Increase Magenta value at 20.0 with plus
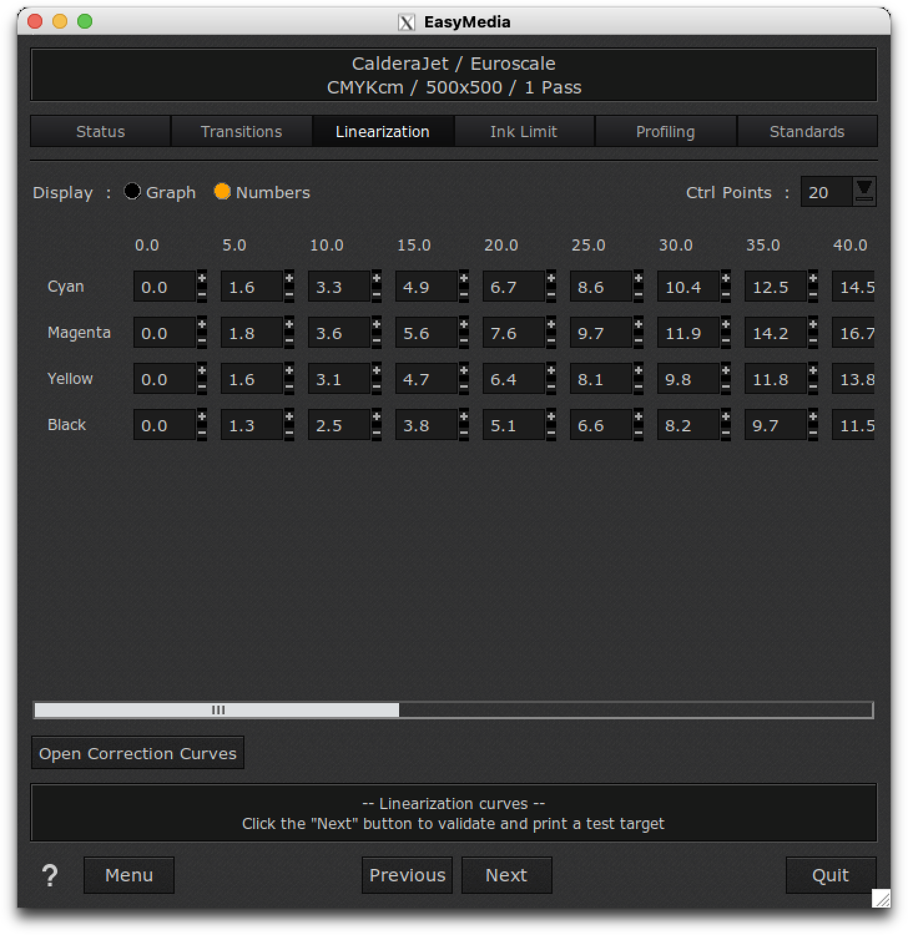 (551, 325)
